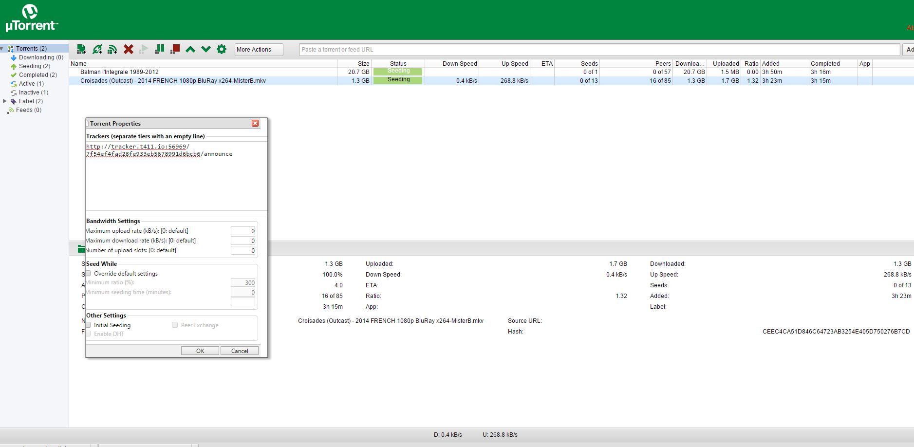Stop the selected torrent
Viewport: 914px width, 447px height.
click(x=175, y=49)
